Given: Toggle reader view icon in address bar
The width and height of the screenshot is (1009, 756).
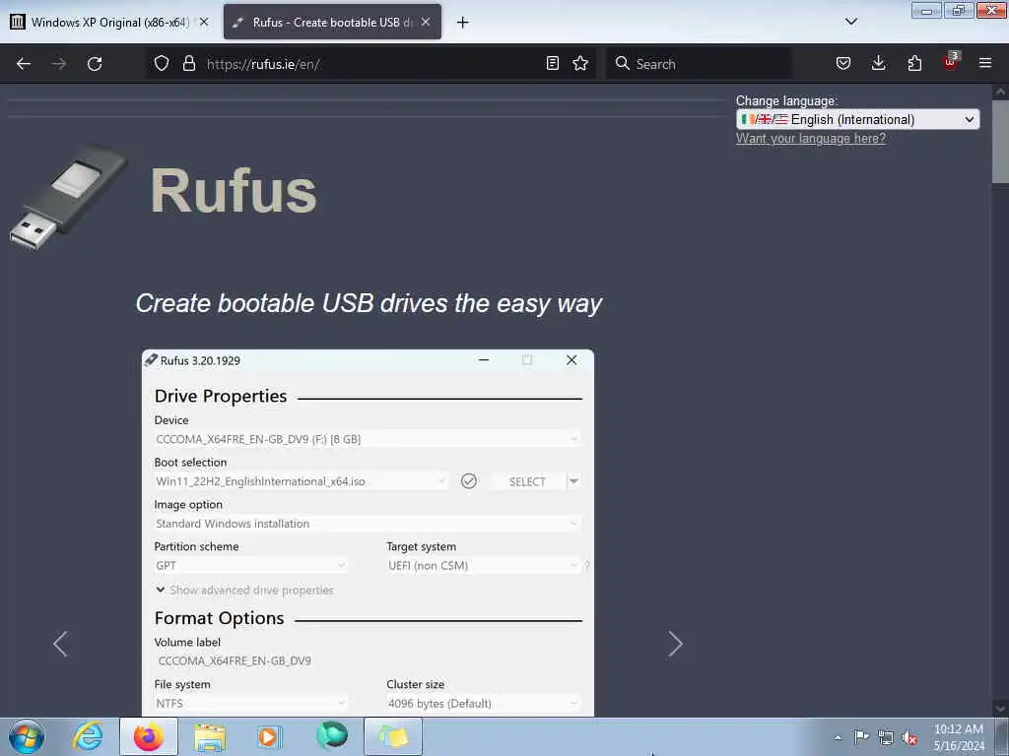Looking at the screenshot, I should click(552, 63).
